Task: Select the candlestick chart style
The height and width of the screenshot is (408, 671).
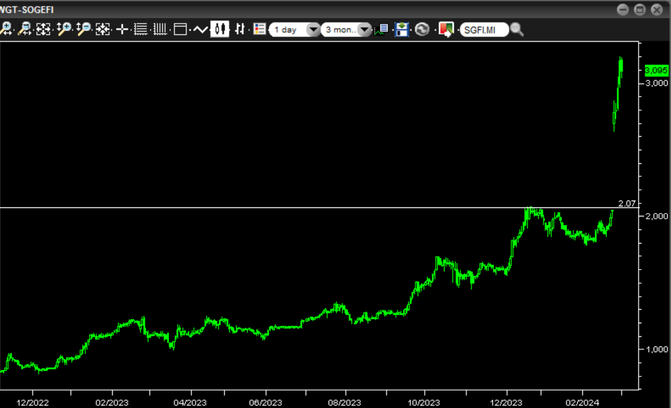Action: pyautogui.click(x=220, y=29)
